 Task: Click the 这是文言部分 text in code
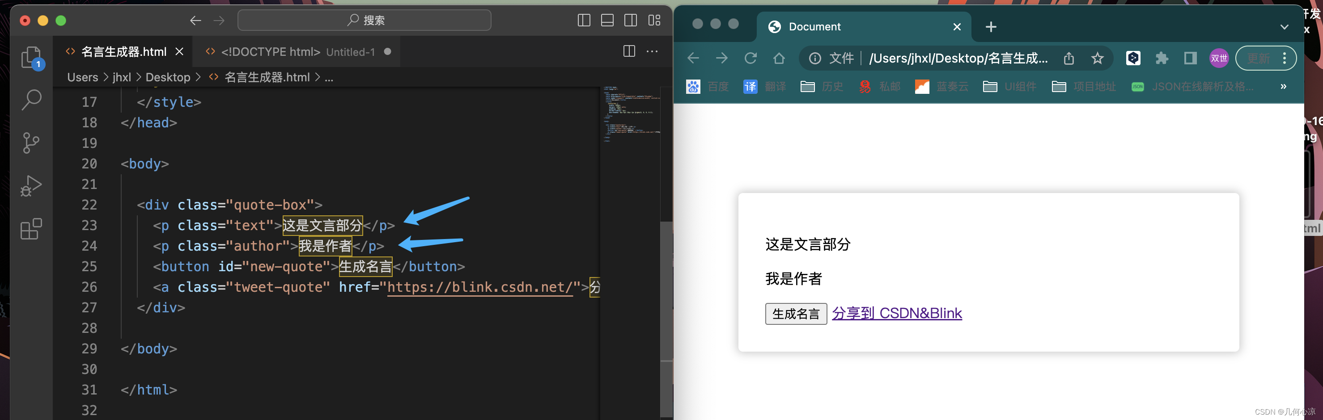click(x=322, y=226)
